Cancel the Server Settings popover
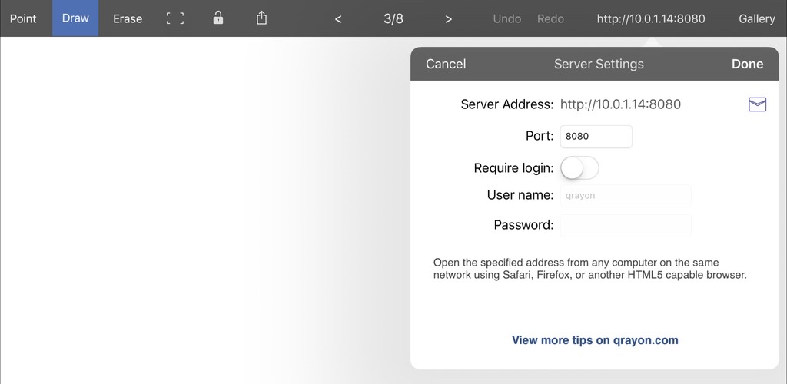 [x=446, y=65]
